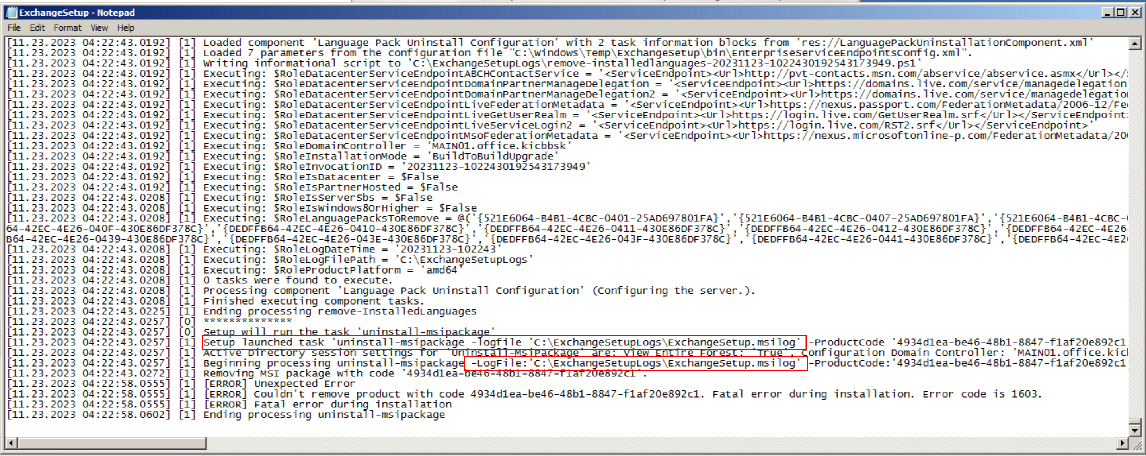Click the line 'Ending processing uninstall-msipackage'
The width and height of the screenshot is (1146, 456).
click(x=226, y=414)
